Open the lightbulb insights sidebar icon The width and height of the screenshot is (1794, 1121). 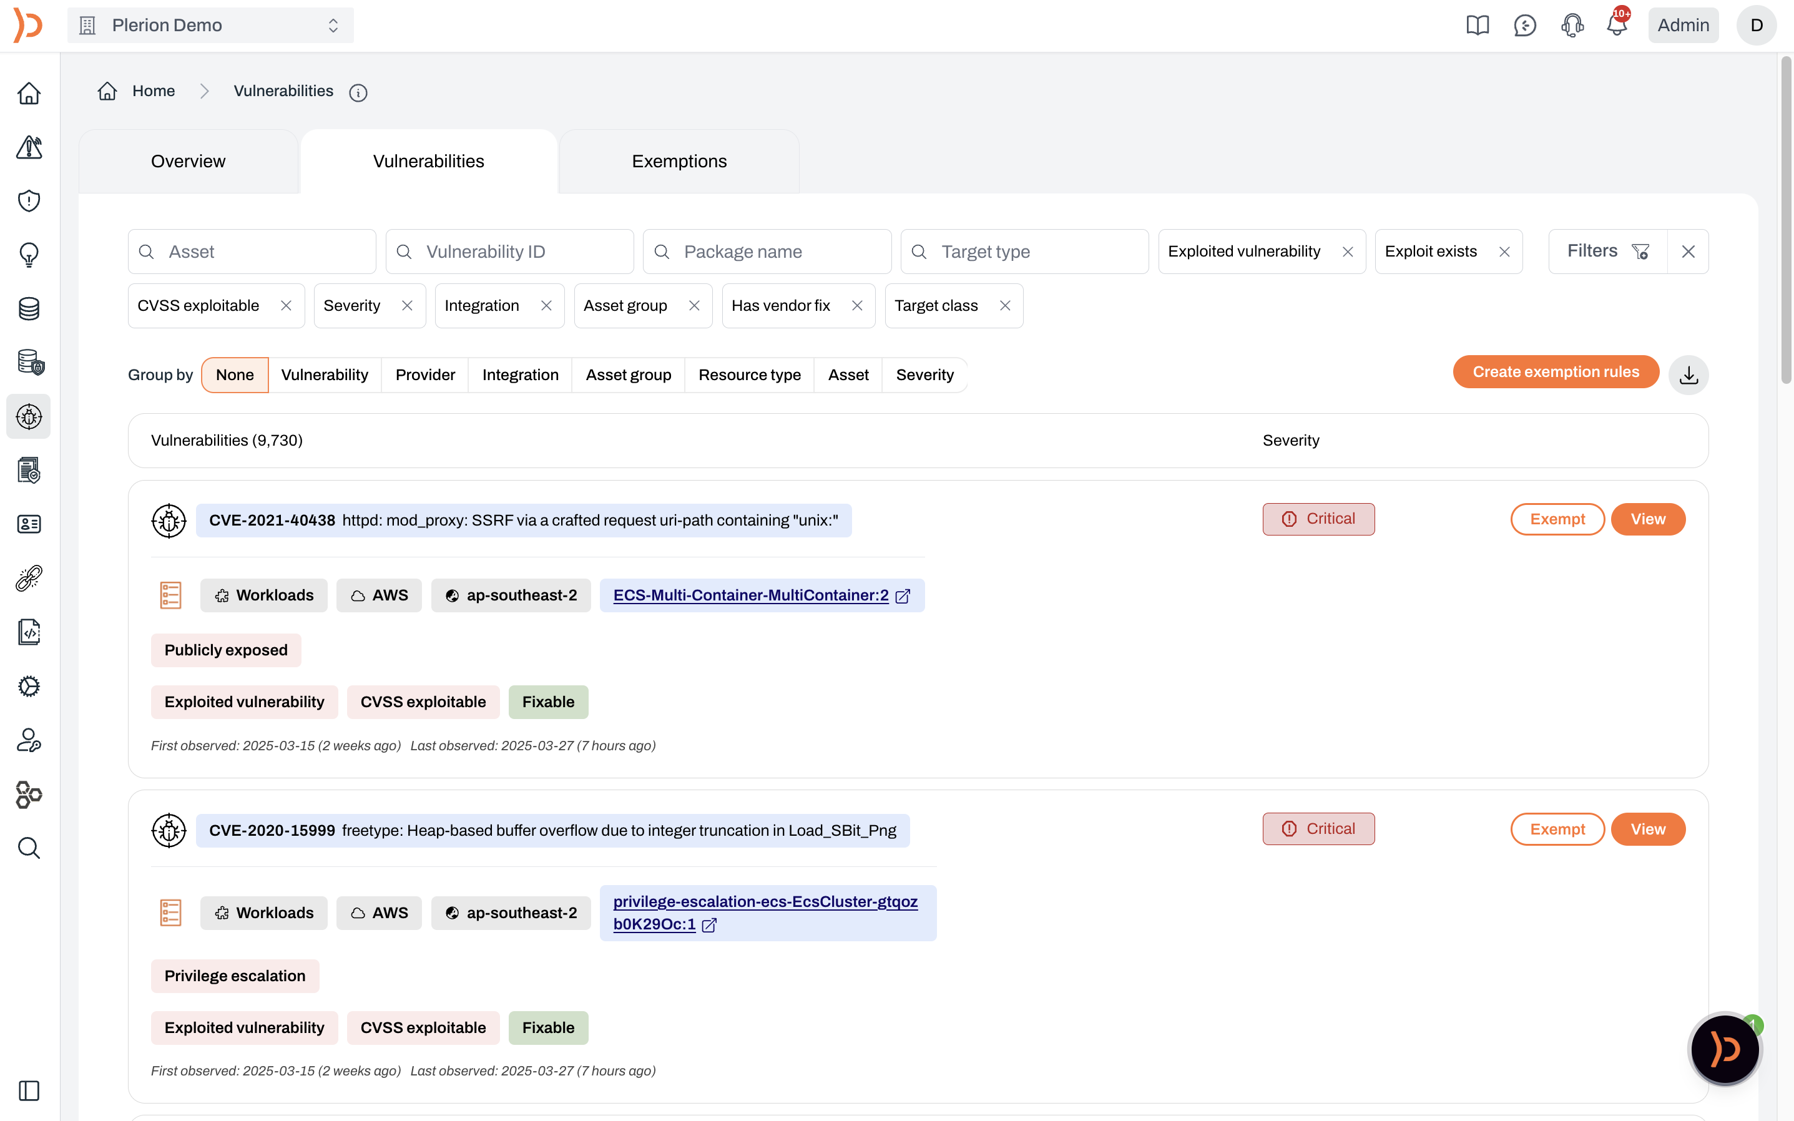(x=29, y=254)
